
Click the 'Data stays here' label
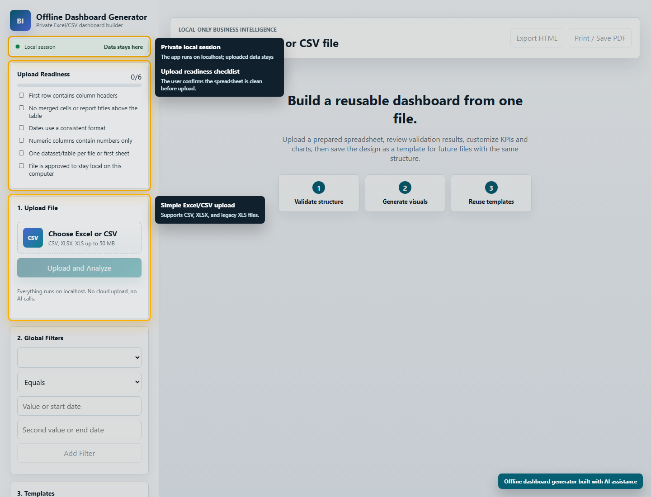click(x=123, y=47)
